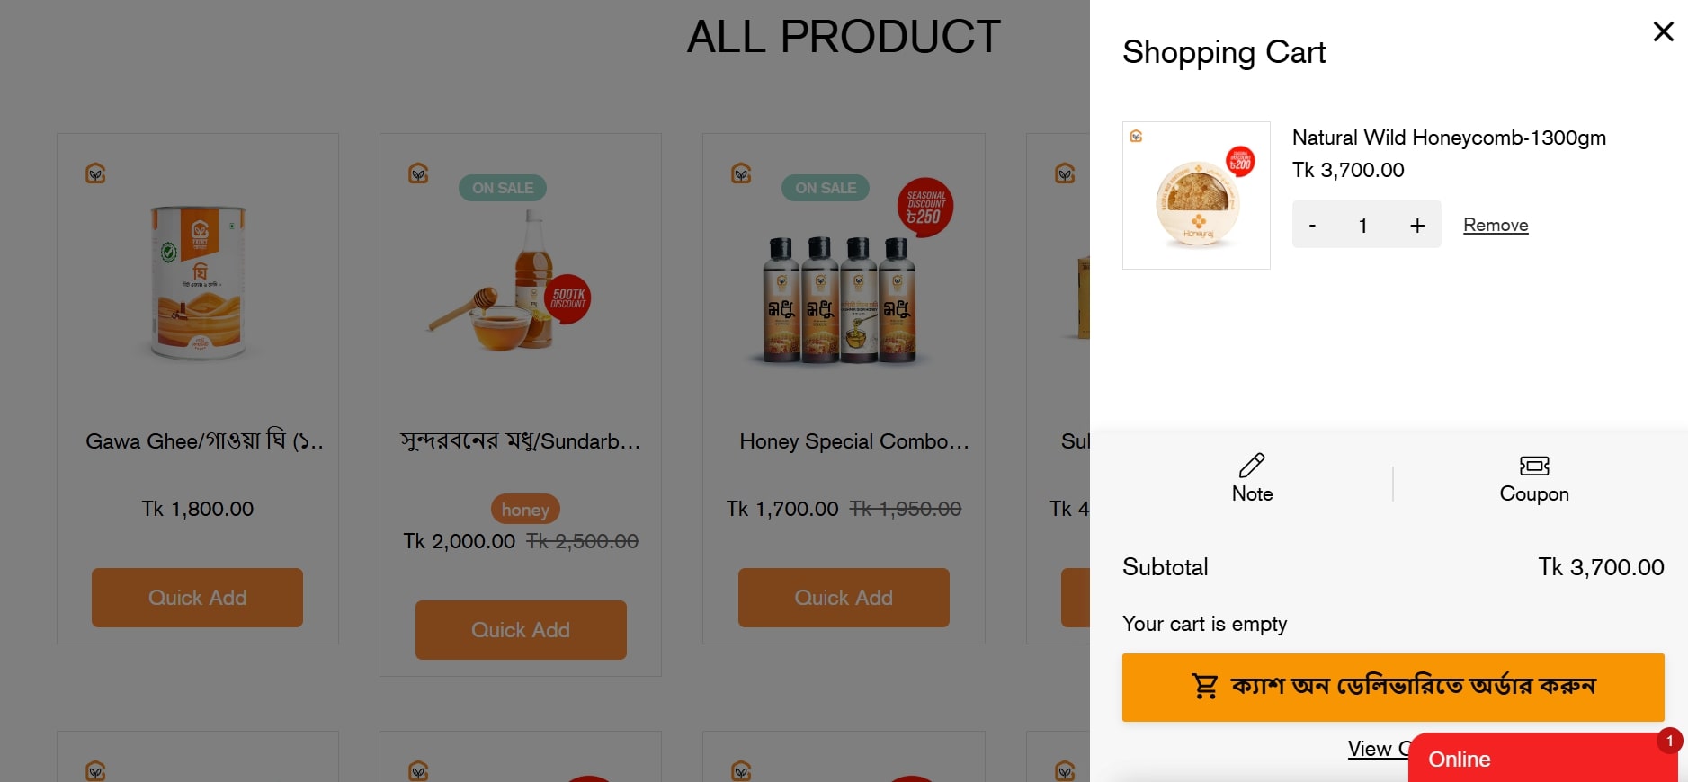Open the Coupon ticket icon
This screenshot has width=1688, height=782.
tap(1533, 466)
